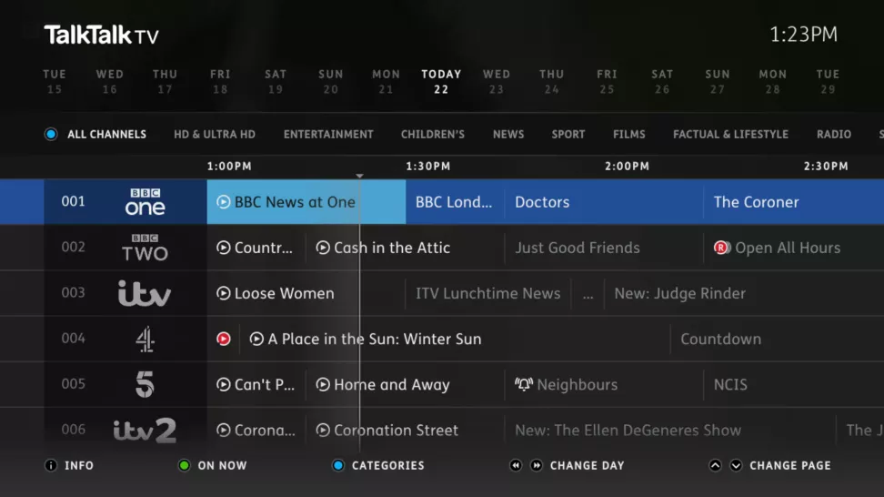Click the play icon on BBC News at One
This screenshot has height=497, width=884.
pyautogui.click(x=223, y=202)
